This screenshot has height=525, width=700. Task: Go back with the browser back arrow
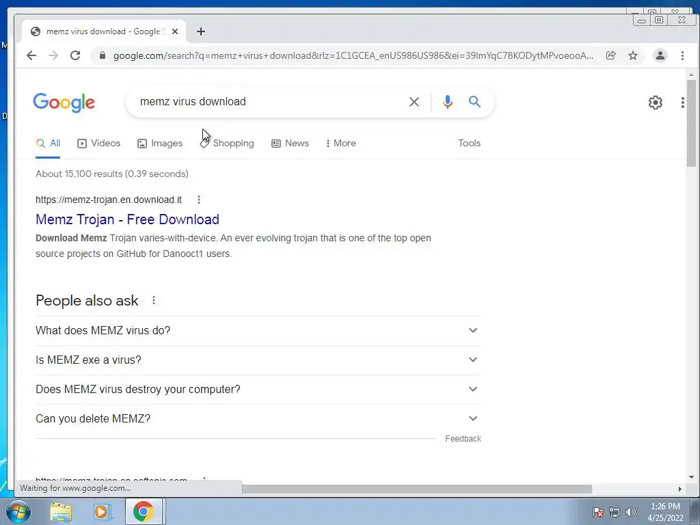(x=31, y=55)
